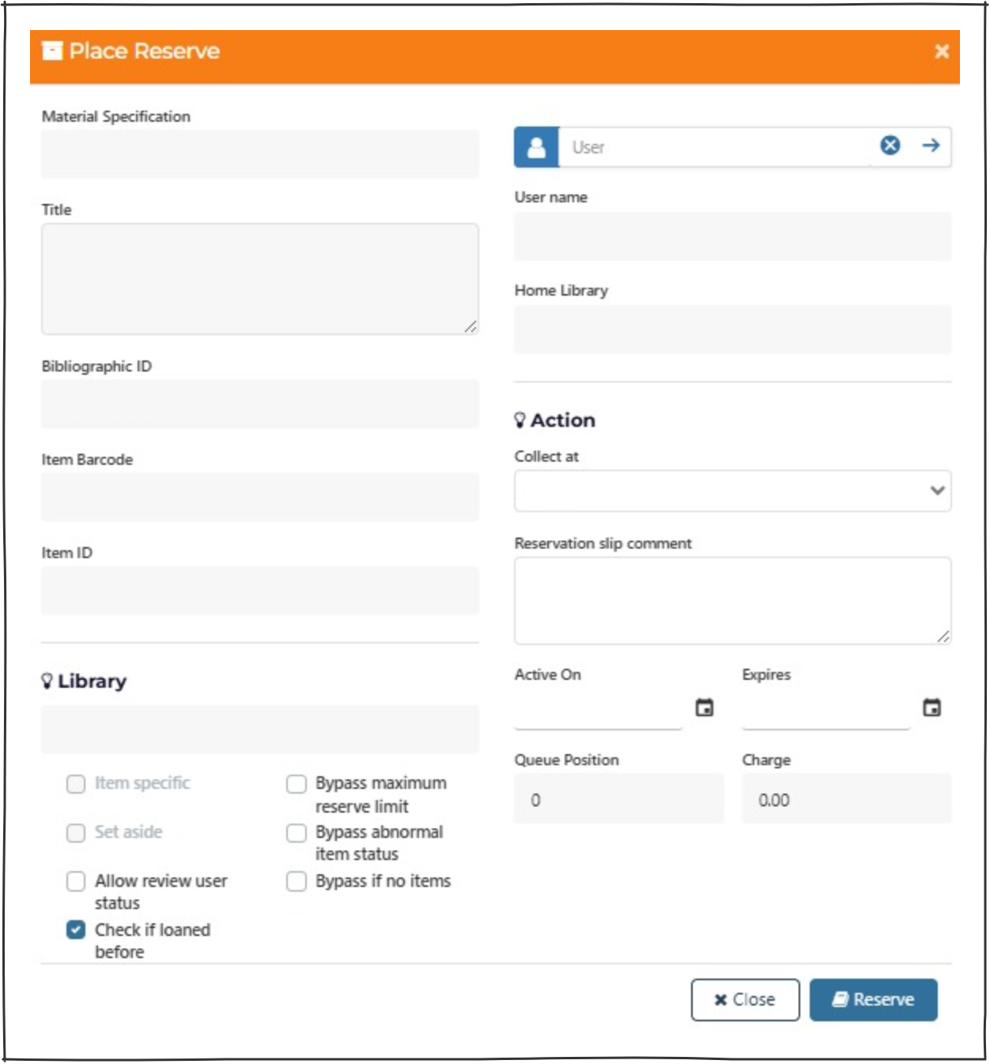Click the blue user profile icon
The height and width of the screenshot is (1064, 990).
536,147
